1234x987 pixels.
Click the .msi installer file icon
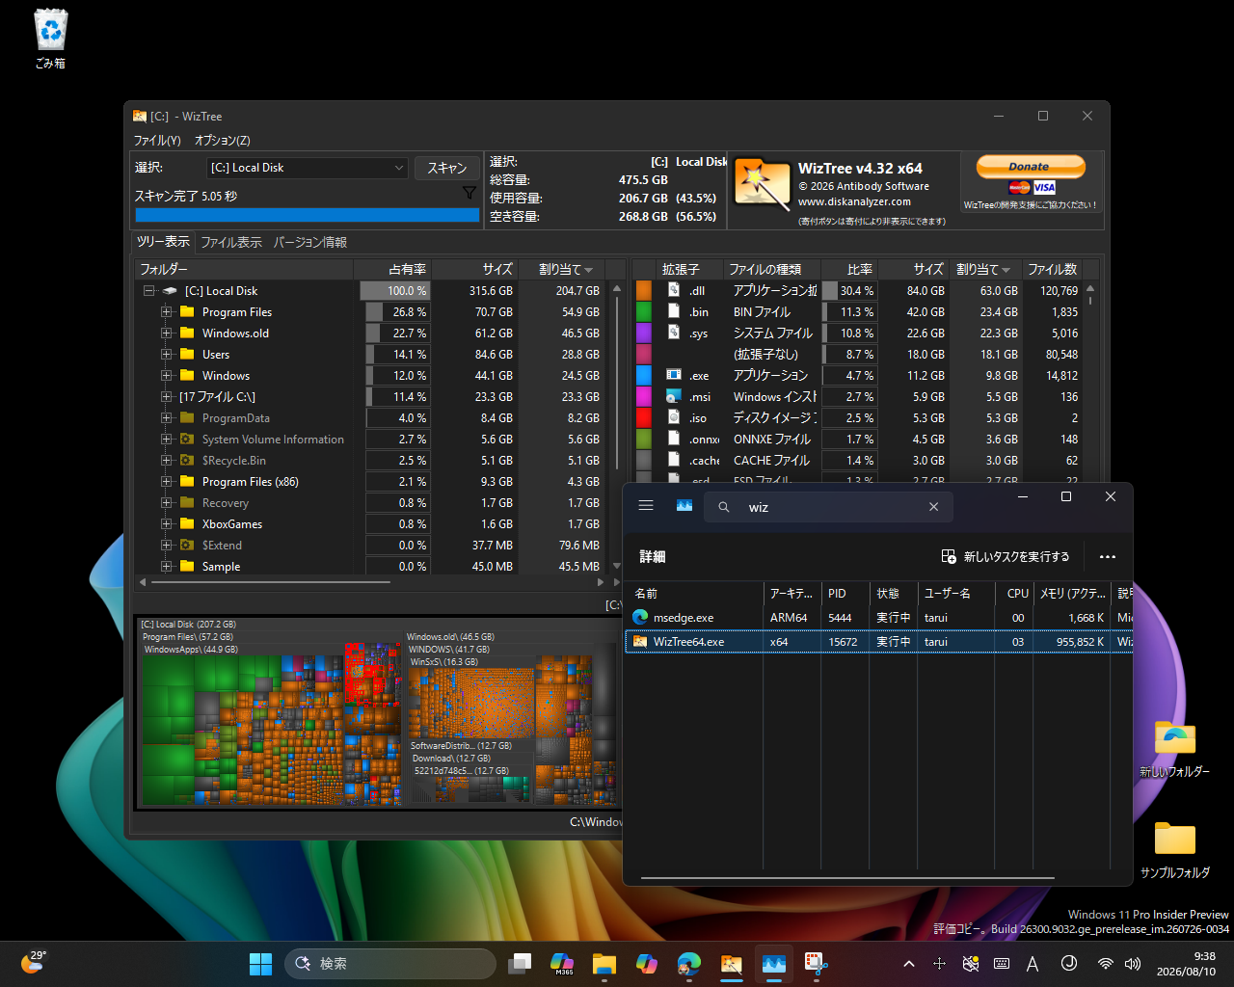click(674, 396)
